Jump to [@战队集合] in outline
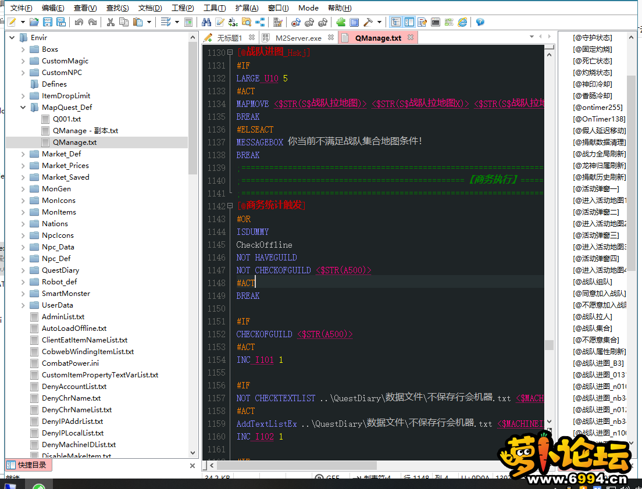This screenshot has height=489, width=642. [x=593, y=329]
